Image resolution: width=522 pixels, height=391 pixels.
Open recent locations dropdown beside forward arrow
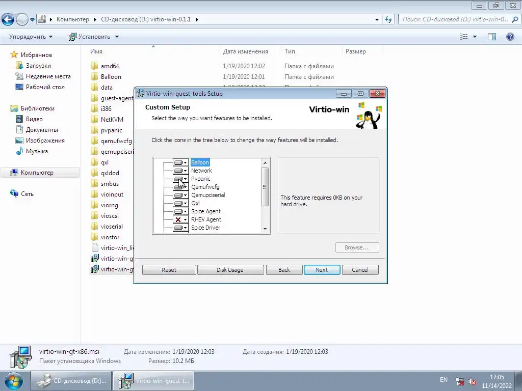click(32, 20)
